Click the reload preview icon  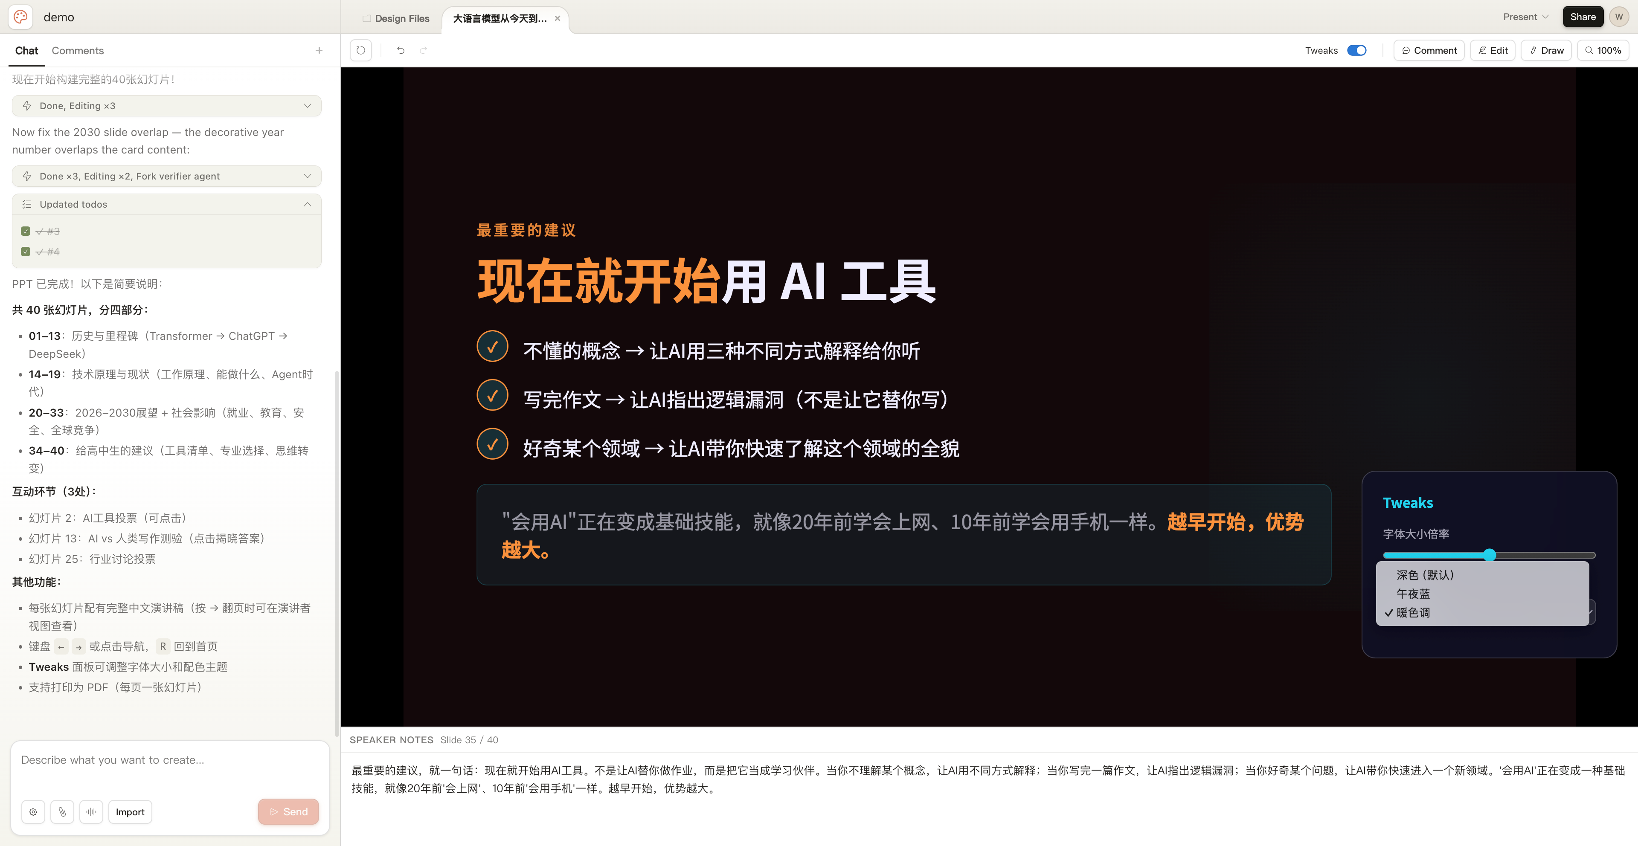pos(360,50)
